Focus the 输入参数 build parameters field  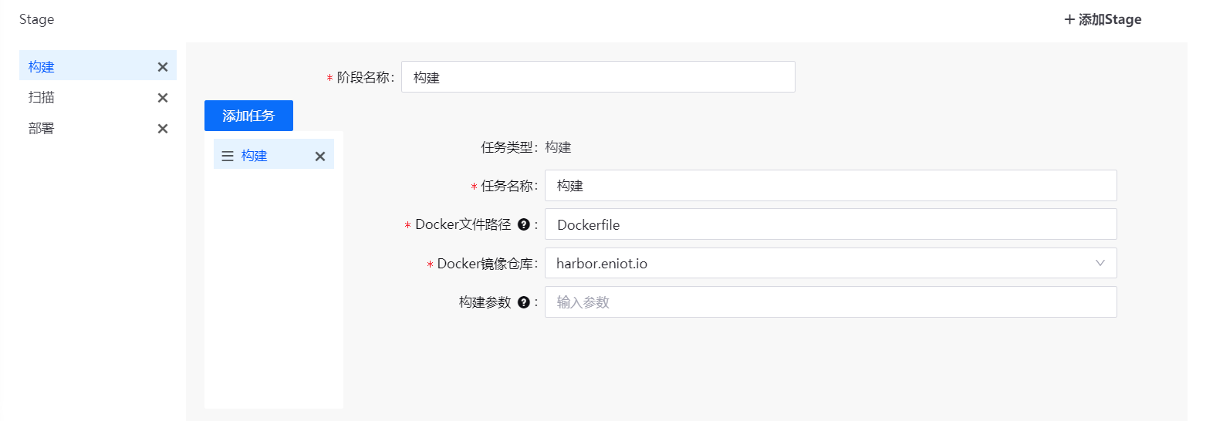[x=830, y=302]
